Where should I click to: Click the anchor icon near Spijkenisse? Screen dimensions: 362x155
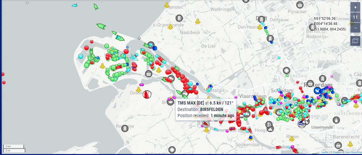(x=250, y=138)
